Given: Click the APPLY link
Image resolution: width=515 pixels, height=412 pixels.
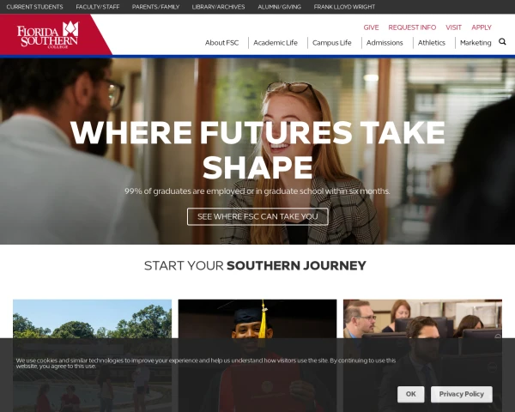Looking at the screenshot, I should tap(482, 27).
